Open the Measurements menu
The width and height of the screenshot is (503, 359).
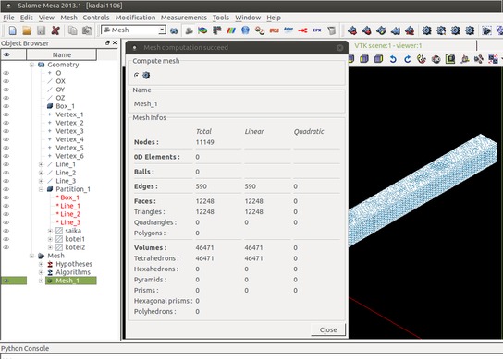(x=184, y=18)
